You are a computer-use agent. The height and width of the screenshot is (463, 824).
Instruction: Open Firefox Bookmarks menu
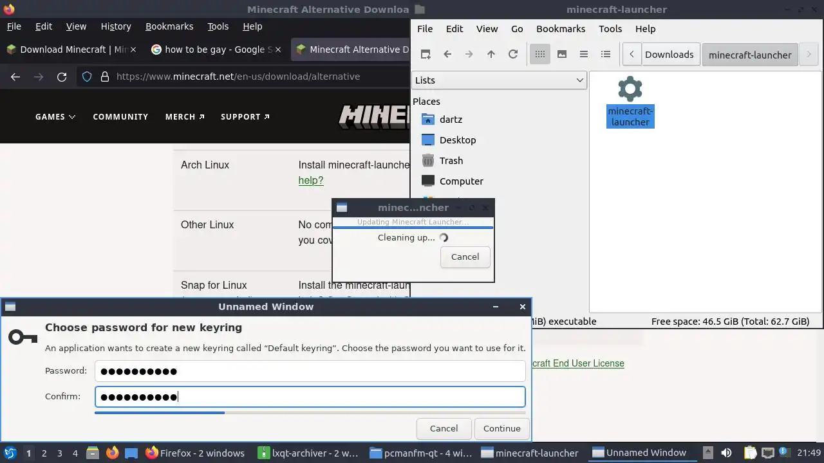pyautogui.click(x=169, y=26)
